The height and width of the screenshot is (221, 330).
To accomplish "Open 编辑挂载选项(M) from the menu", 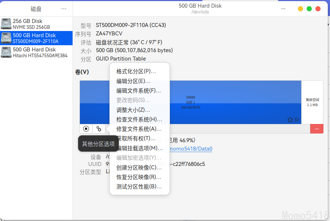I will click(140, 148).
